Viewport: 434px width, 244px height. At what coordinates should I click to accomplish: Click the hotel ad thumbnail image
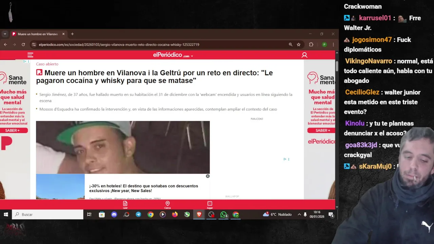pyautogui.click(x=60, y=187)
